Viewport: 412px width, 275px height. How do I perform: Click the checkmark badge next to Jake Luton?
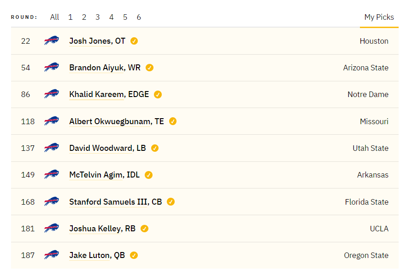134,255
